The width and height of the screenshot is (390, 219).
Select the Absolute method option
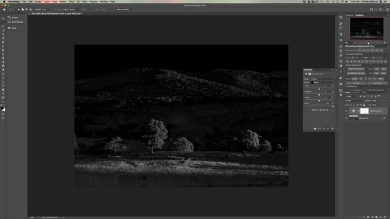point(324,109)
